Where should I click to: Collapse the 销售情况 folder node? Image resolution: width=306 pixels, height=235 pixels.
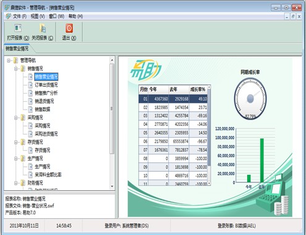[x=16, y=69]
